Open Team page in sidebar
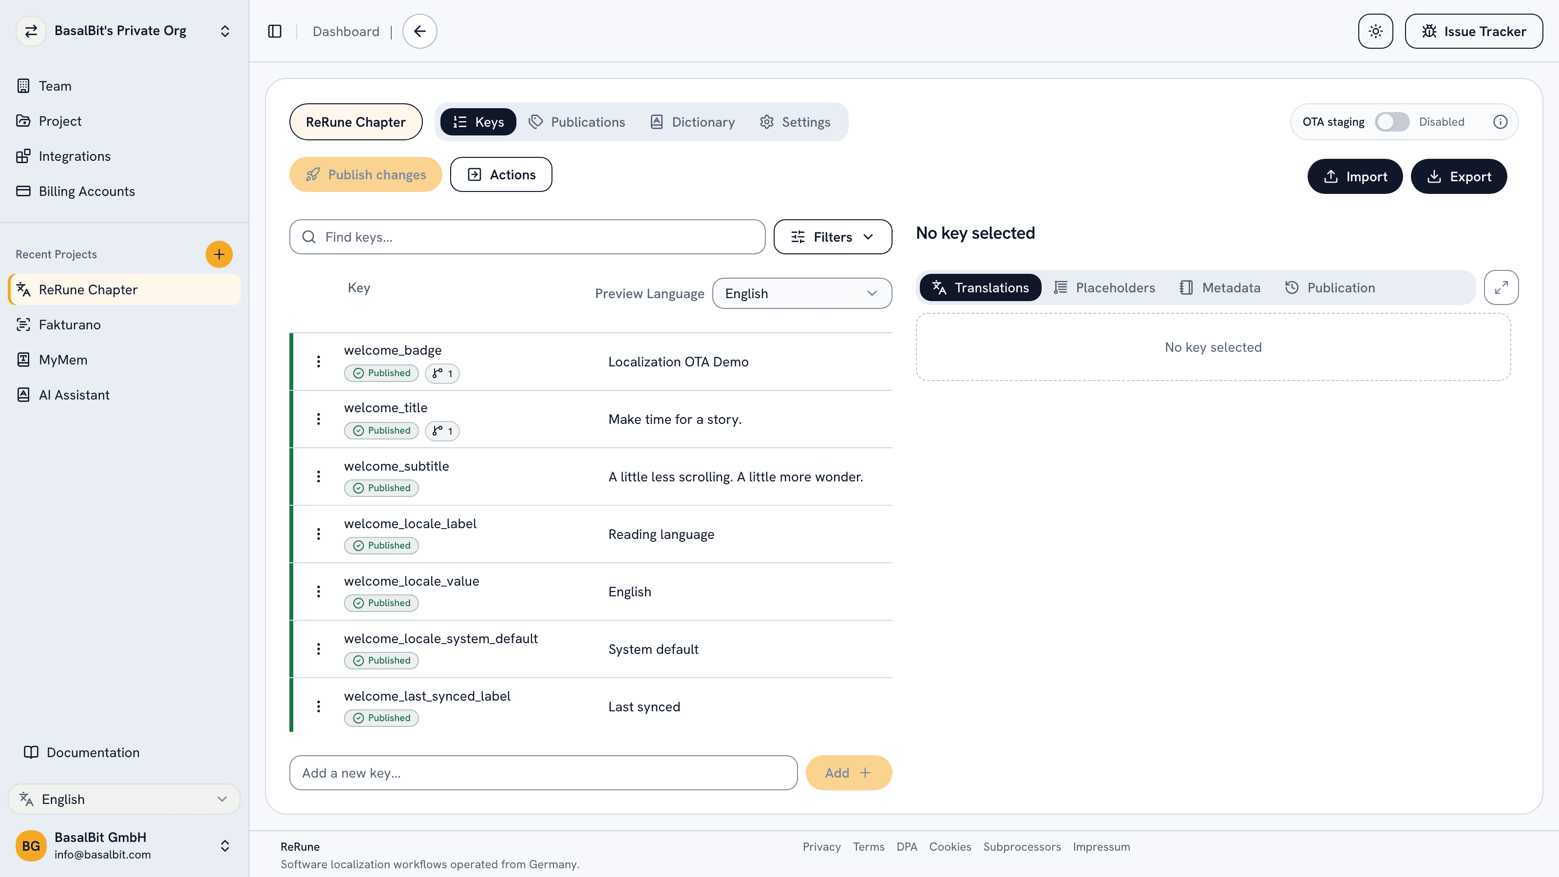Screen dimensions: 1559x877 [x=124, y=86]
